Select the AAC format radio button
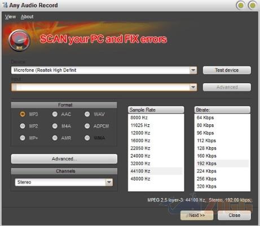Screen dimensions: 260x226 click(x=55, y=114)
